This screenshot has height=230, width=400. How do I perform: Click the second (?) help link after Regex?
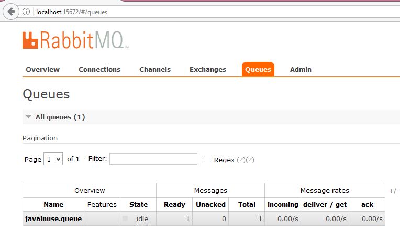(x=250, y=160)
